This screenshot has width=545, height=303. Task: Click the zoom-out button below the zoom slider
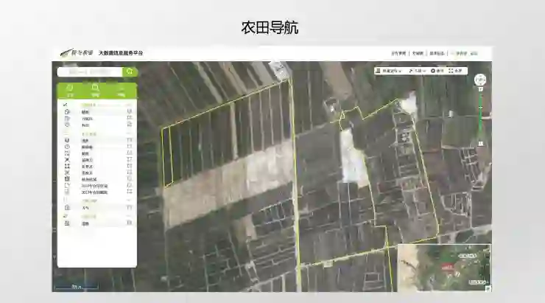click(481, 143)
